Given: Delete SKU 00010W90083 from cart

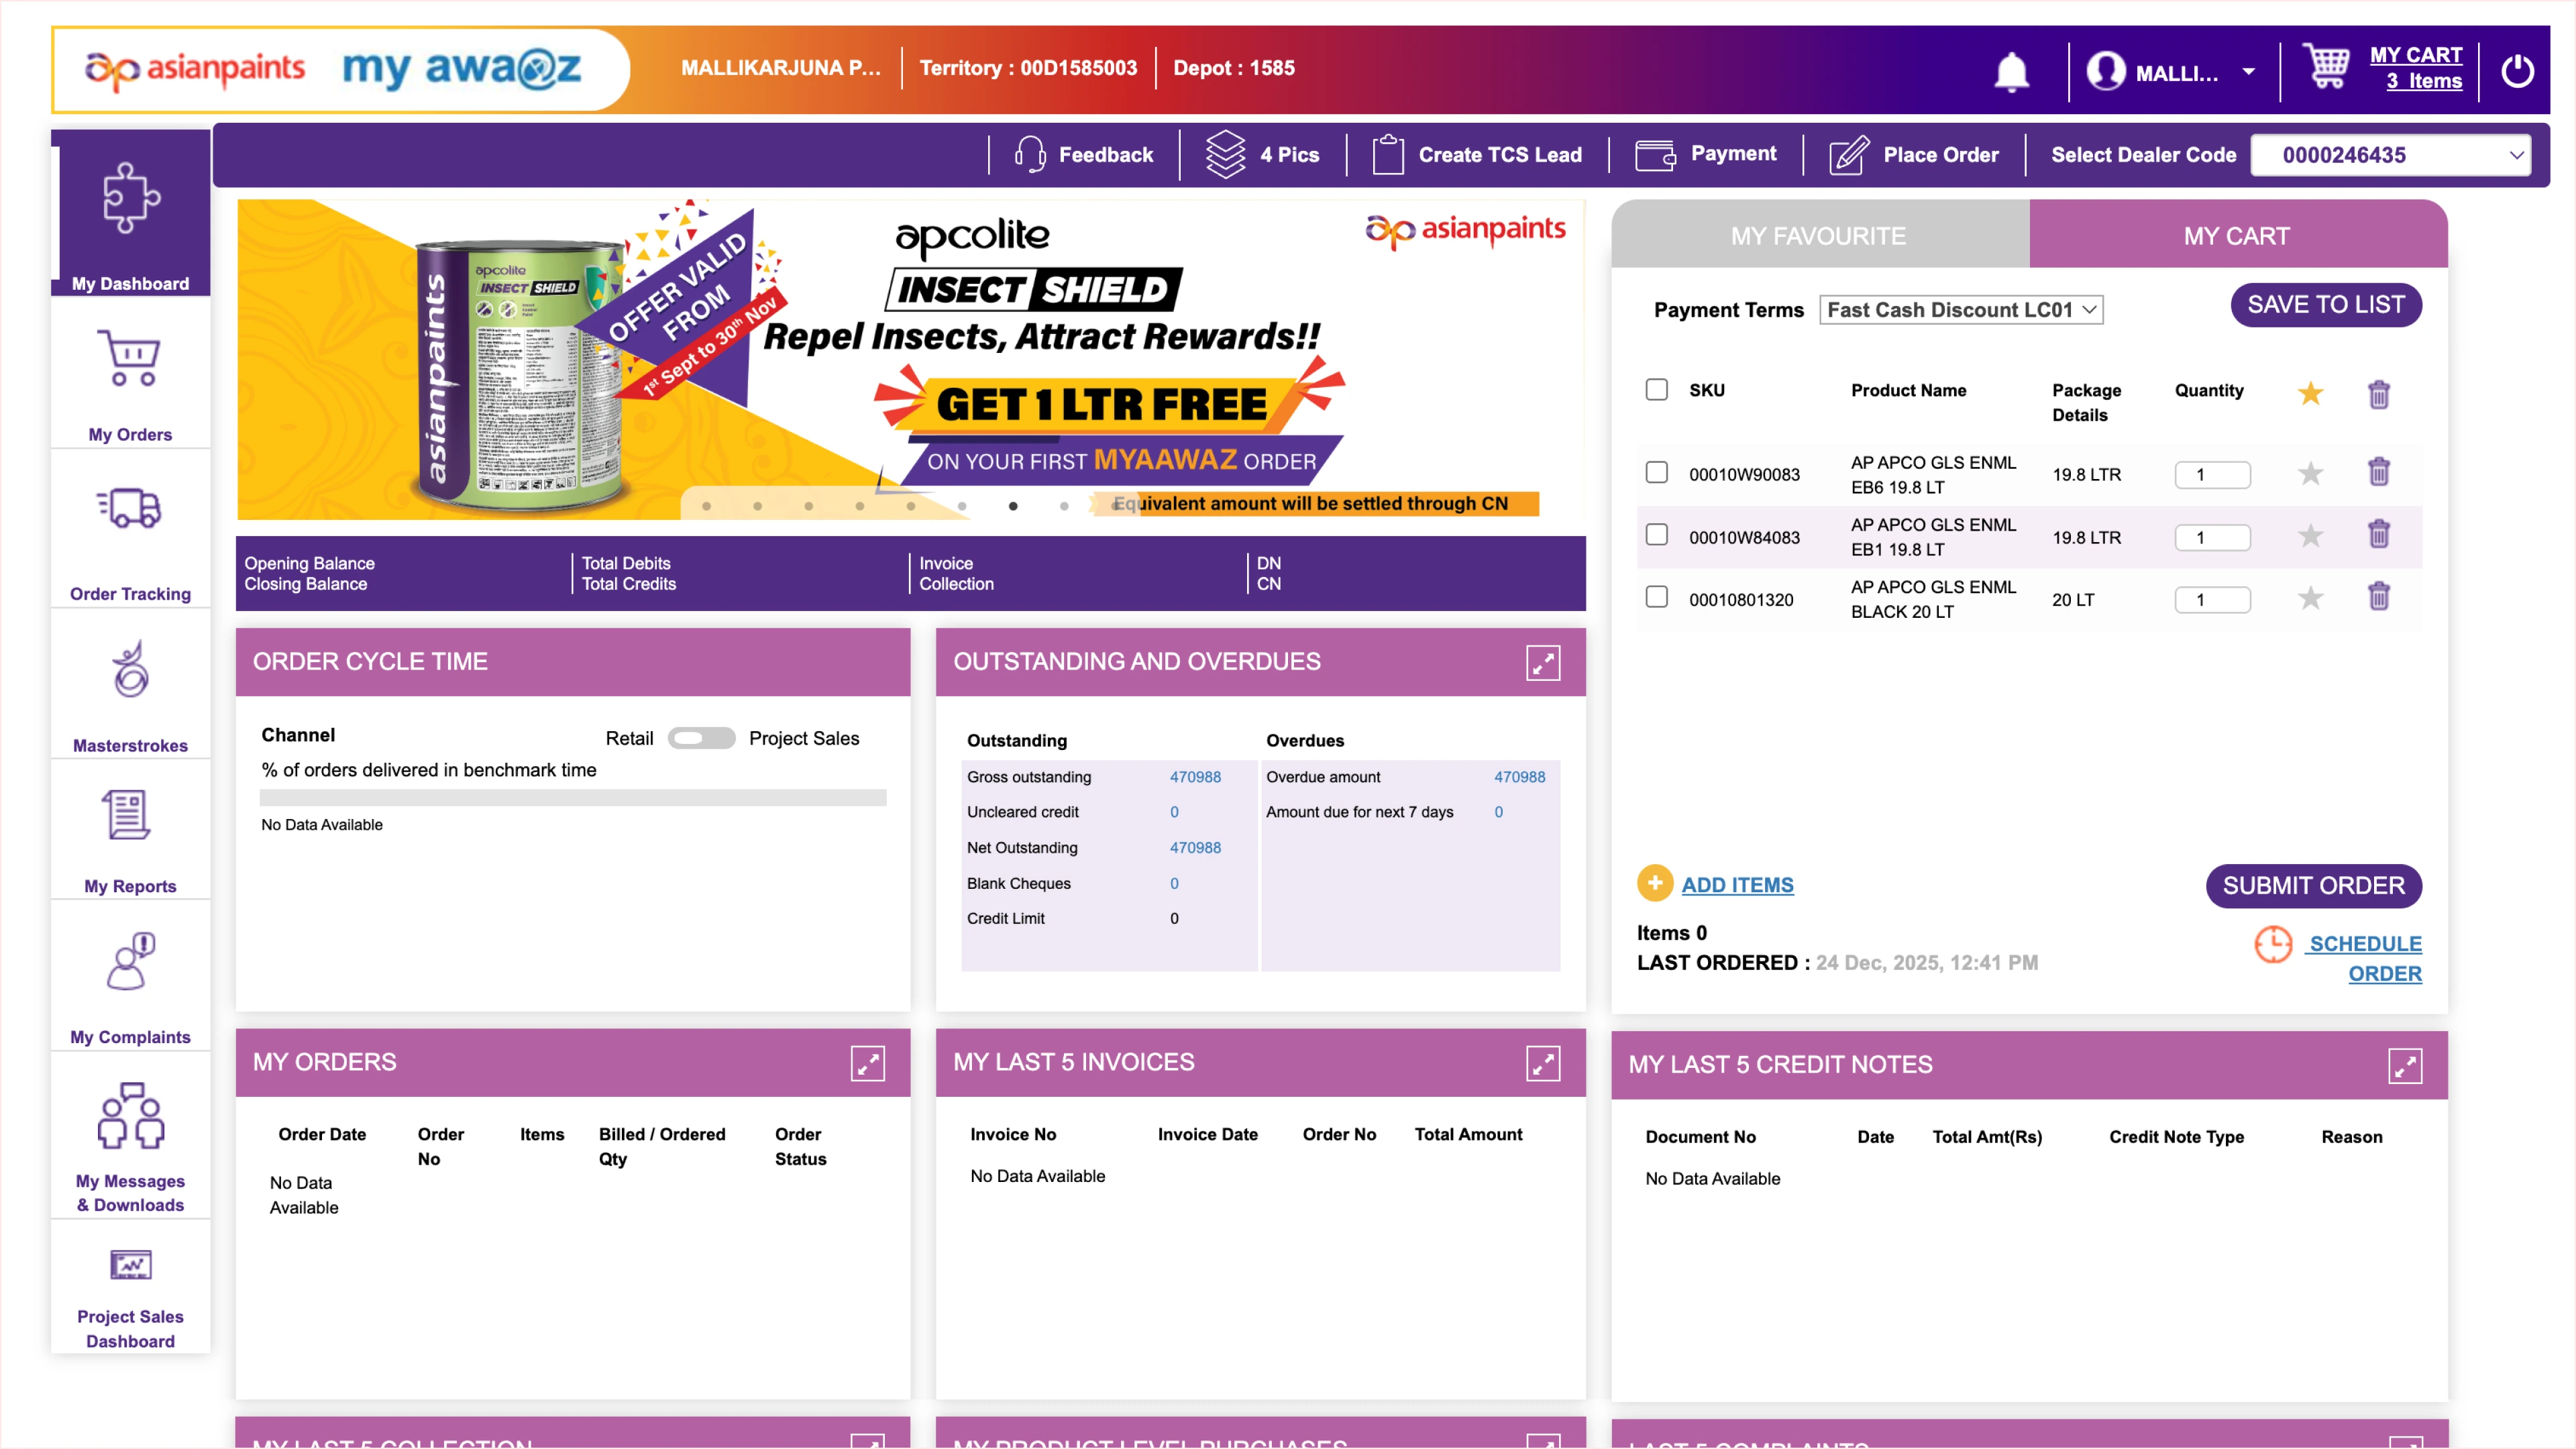Looking at the screenshot, I should (x=2379, y=471).
